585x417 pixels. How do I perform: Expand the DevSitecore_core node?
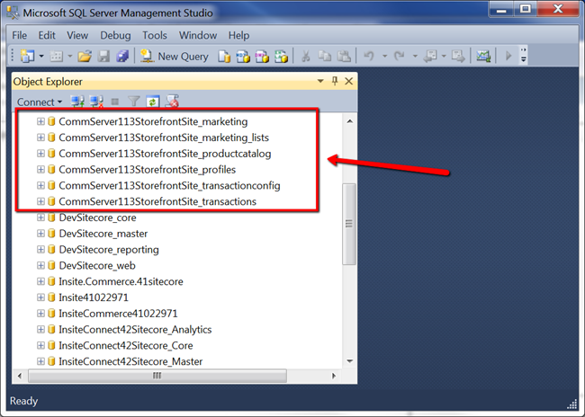coord(40,217)
